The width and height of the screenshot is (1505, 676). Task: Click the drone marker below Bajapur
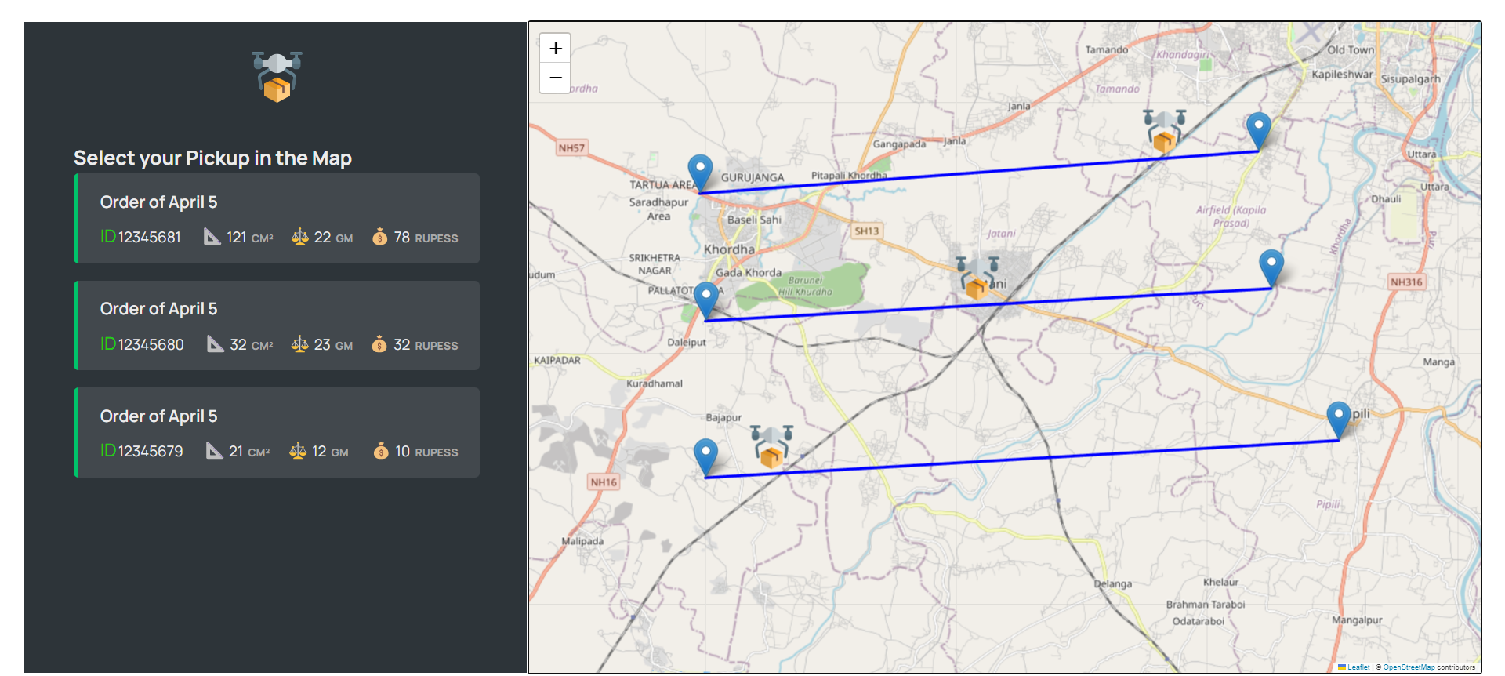(x=771, y=447)
